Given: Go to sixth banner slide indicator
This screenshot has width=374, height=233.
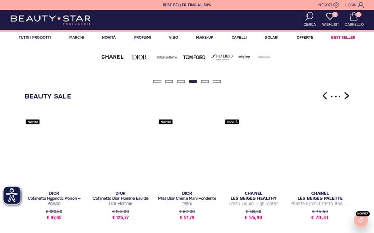Looking at the screenshot, I should [217, 82].
